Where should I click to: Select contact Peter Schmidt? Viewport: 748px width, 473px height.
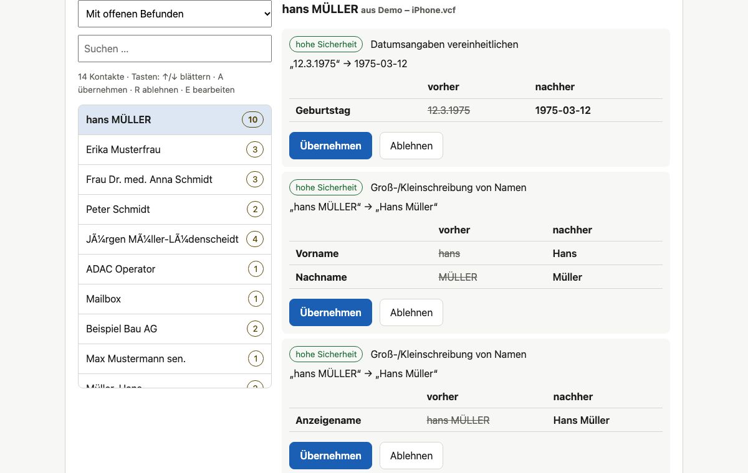coord(175,210)
